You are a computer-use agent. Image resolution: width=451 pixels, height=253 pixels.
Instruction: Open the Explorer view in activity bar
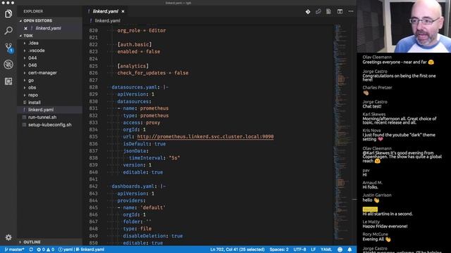click(8, 13)
